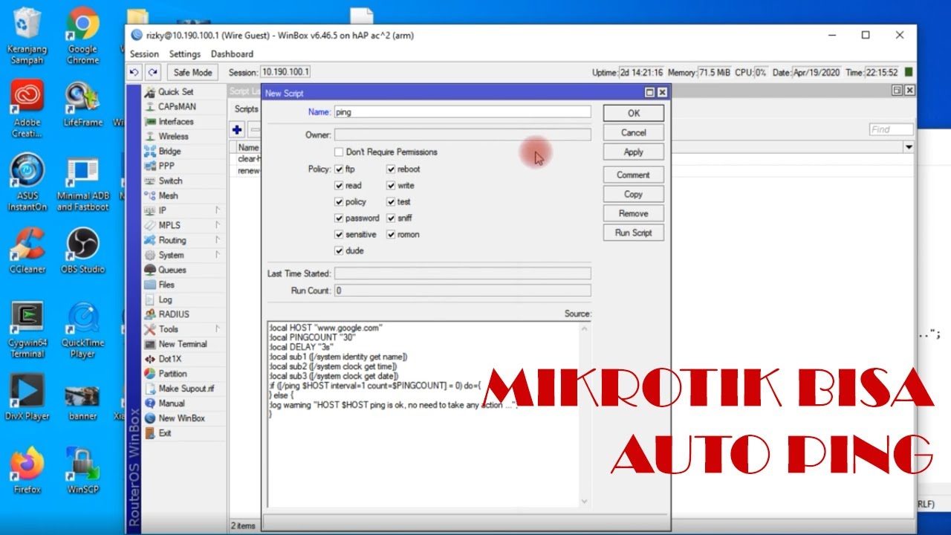Open Dot1X section

(x=169, y=359)
